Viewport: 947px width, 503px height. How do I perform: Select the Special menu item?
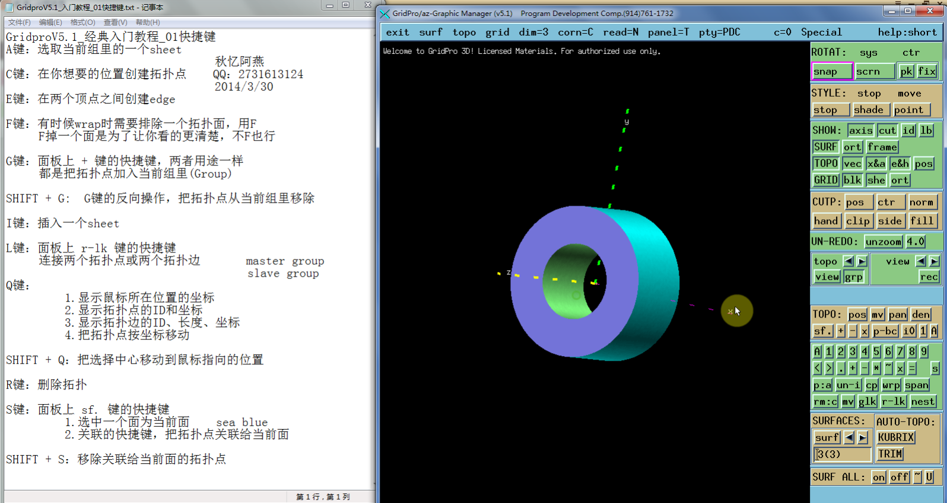coord(821,33)
